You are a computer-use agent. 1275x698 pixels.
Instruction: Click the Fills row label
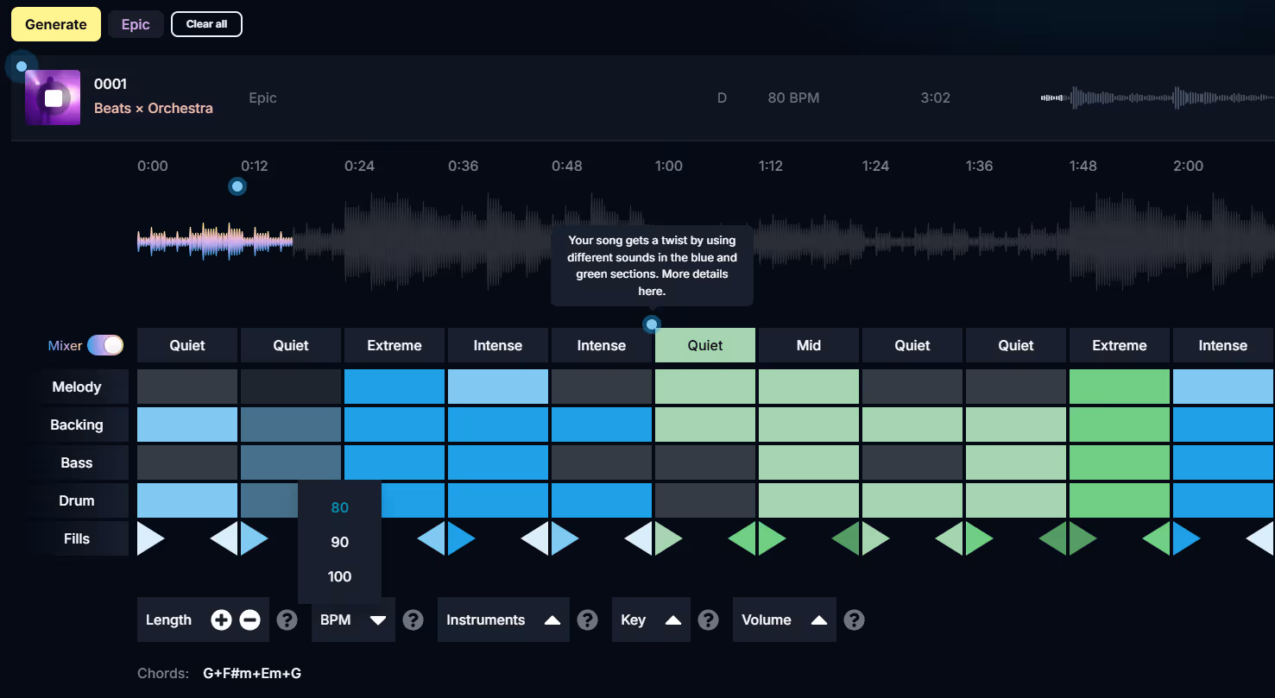(77, 538)
